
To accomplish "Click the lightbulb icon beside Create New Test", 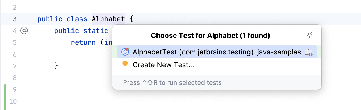I will tap(125, 65).
